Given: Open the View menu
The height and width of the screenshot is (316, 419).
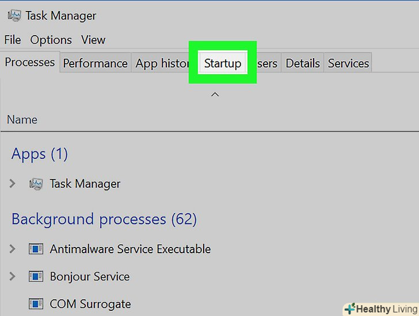Looking at the screenshot, I should [x=93, y=40].
